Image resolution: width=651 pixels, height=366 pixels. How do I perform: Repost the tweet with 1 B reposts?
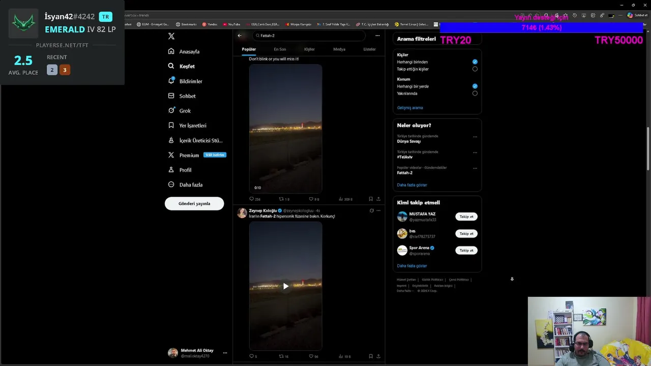[x=284, y=199]
